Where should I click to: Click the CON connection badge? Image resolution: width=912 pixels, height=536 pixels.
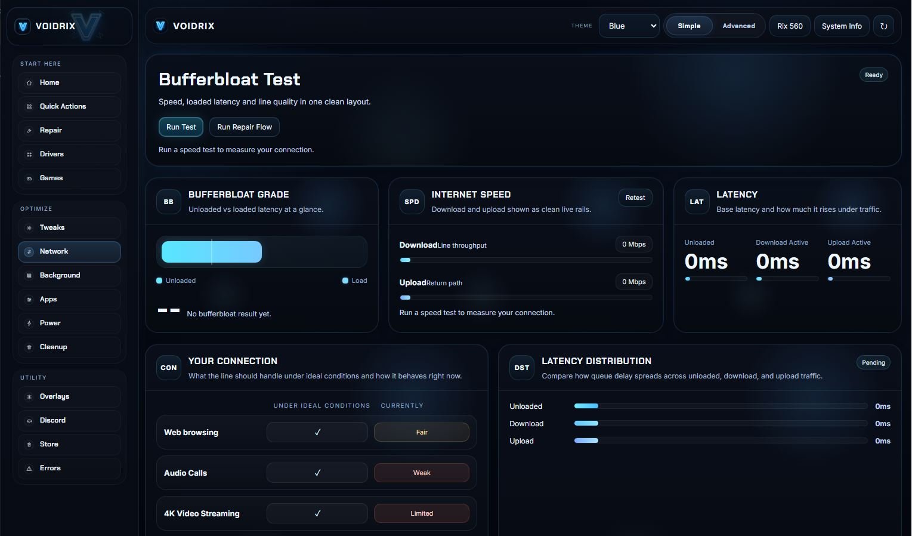pyautogui.click(x=169, y=368)
